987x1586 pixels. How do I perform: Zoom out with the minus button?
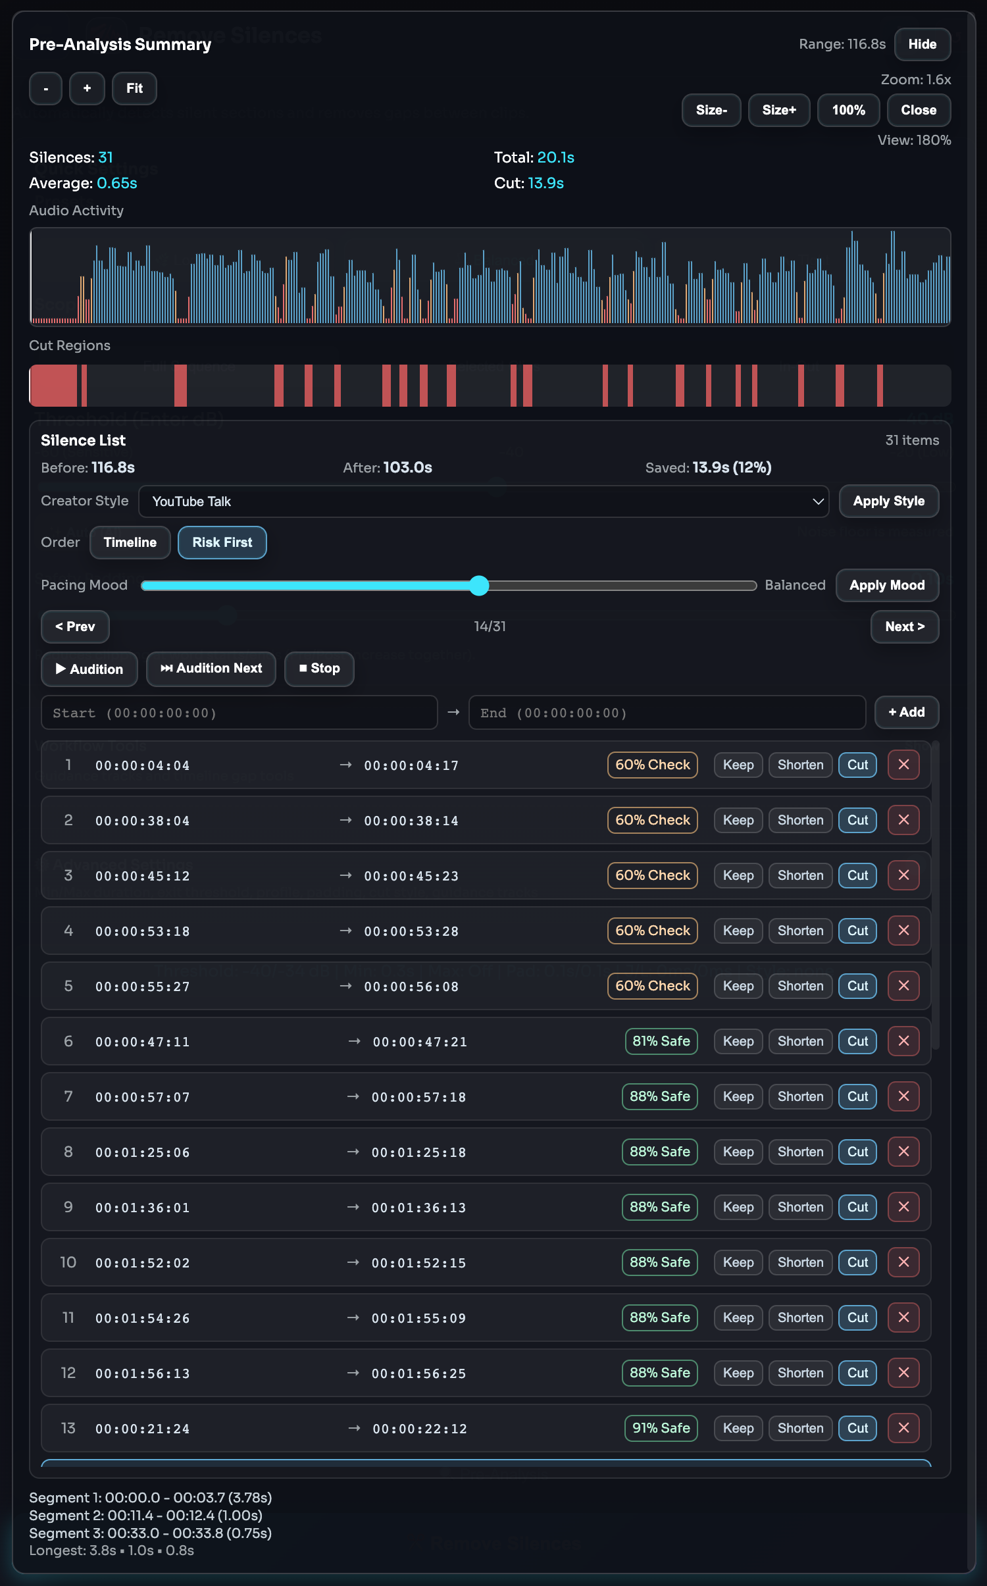coord(45,88)
